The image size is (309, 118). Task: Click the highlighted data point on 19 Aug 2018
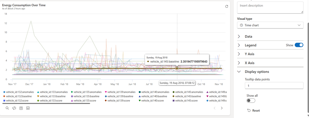(177, 68)
